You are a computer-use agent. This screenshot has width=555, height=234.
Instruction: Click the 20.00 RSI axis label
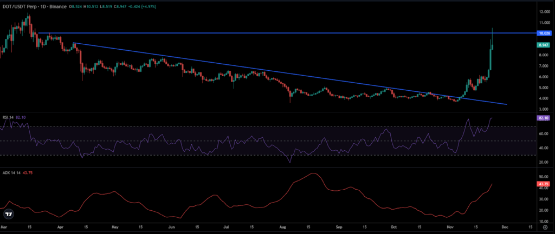click(543, 162)
